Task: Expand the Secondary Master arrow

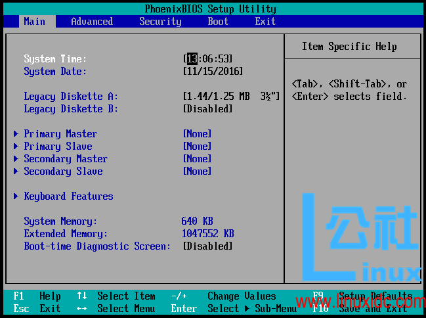Action: pyautogui.click(x=16, y=159)
